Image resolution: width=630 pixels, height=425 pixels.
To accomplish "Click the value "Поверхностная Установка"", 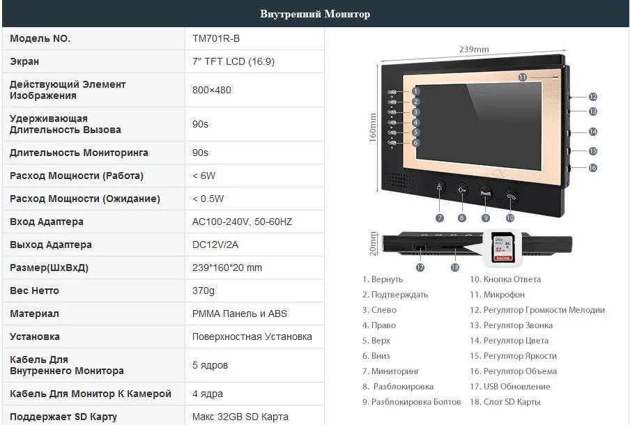I will pyautogui.click(x=252, y=337).
